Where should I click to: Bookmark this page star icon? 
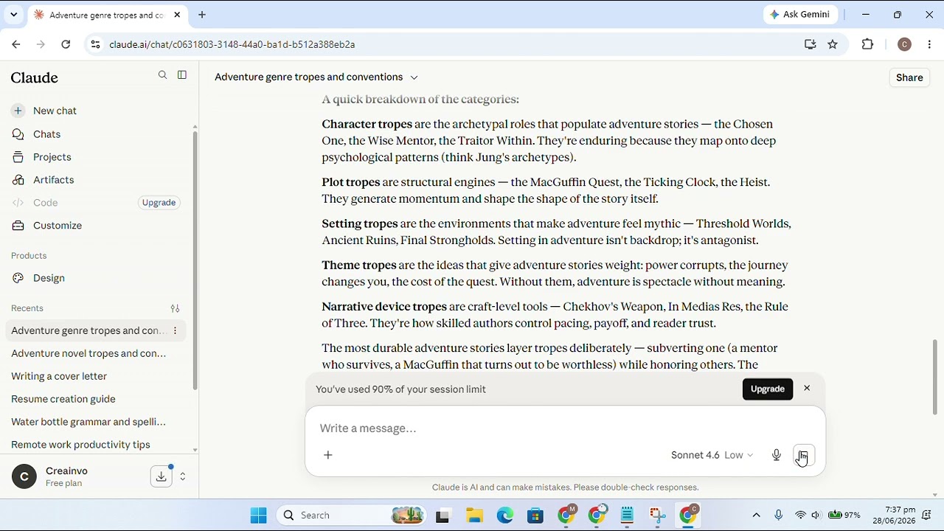pos(833,44)
